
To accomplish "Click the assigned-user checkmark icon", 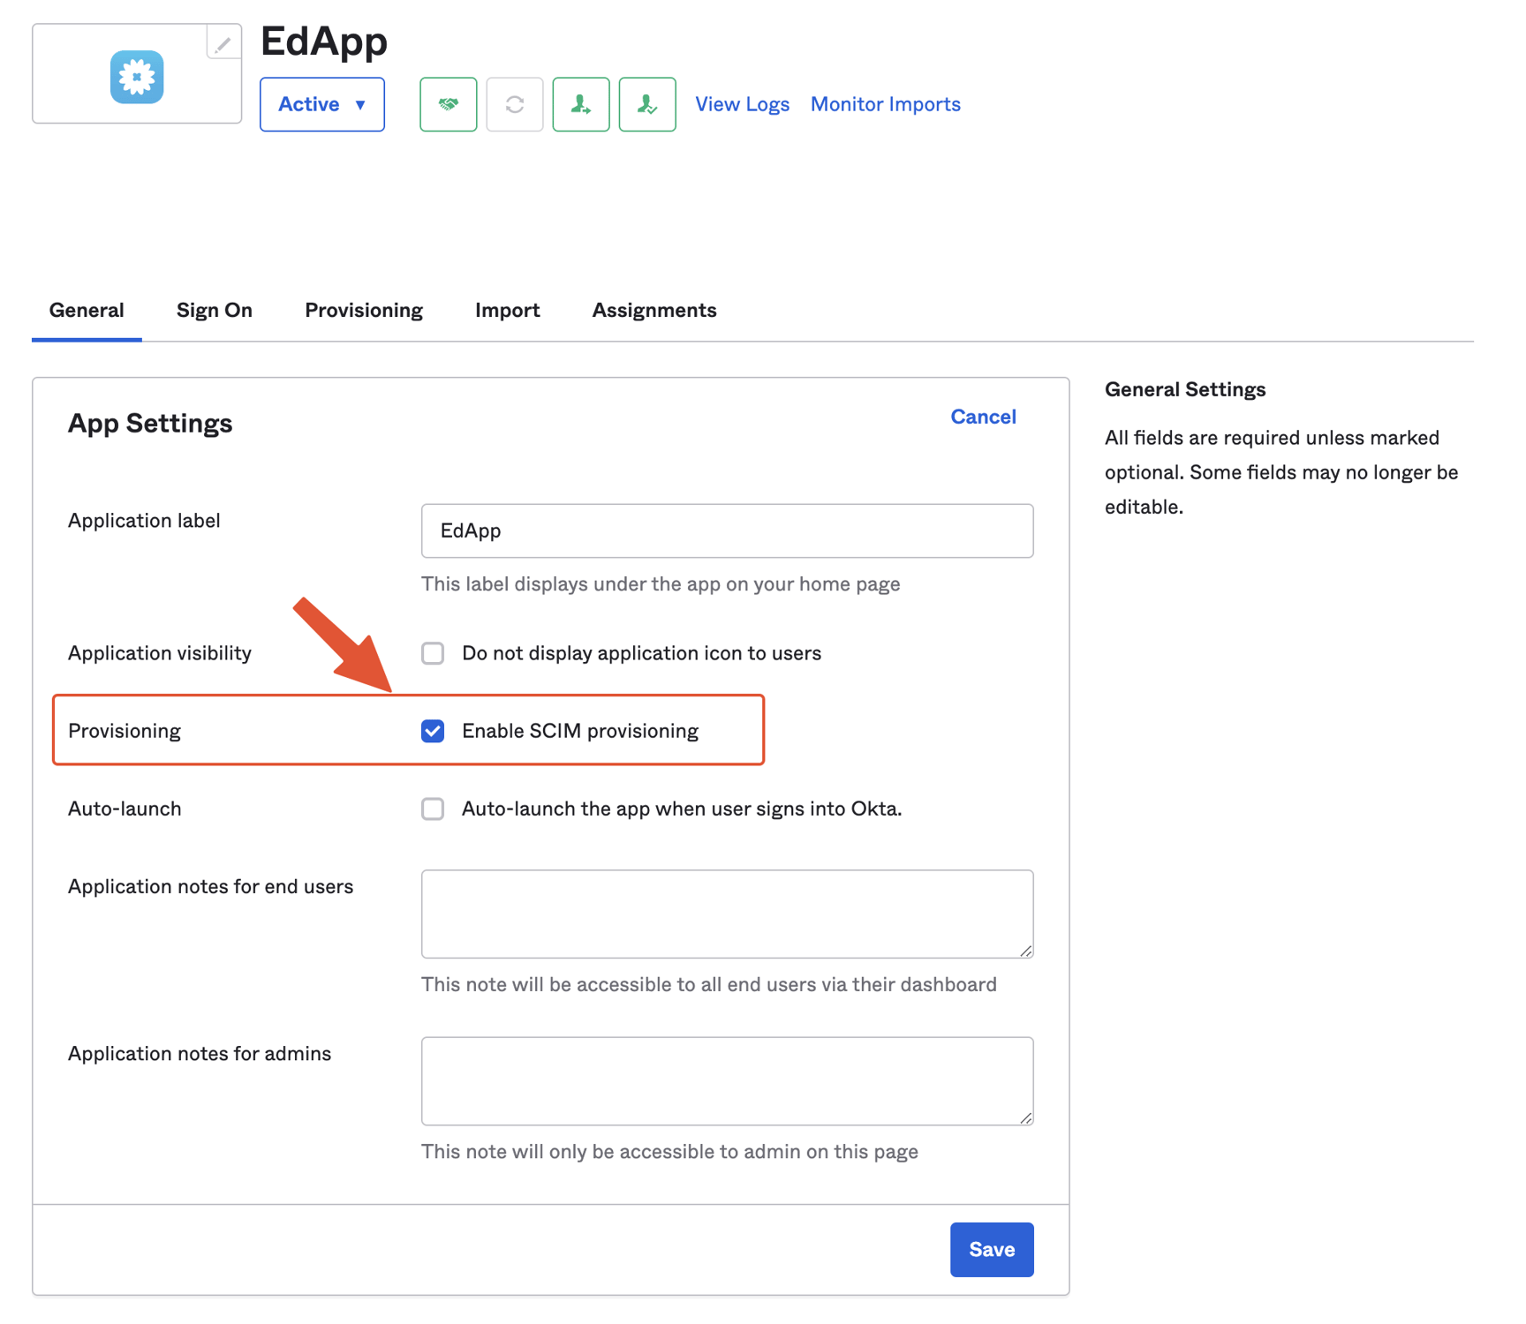I will point(647,104).
